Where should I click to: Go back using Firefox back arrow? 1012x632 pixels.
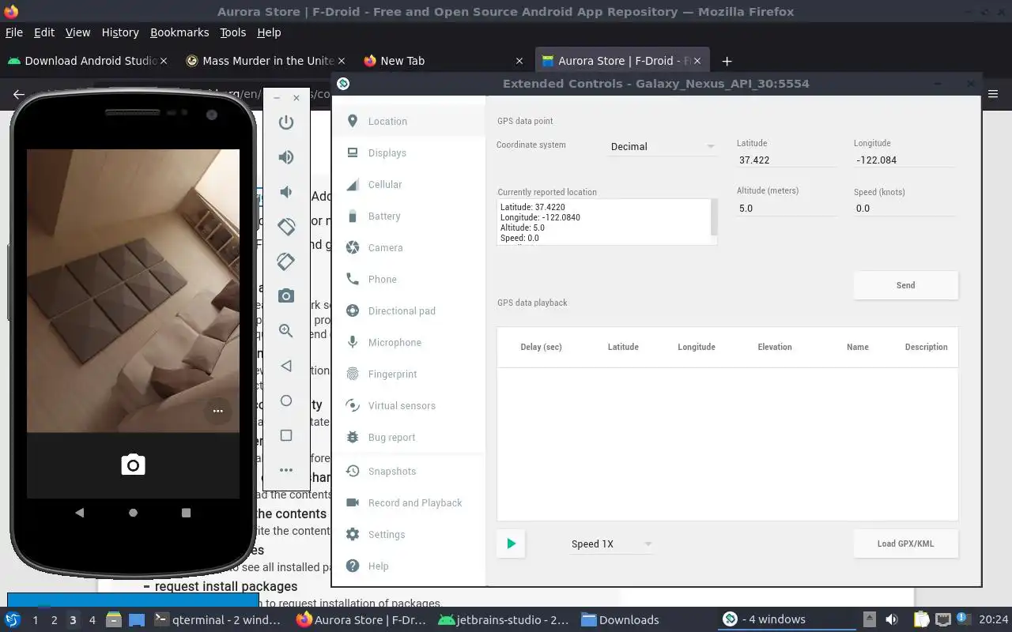[19, 94]
